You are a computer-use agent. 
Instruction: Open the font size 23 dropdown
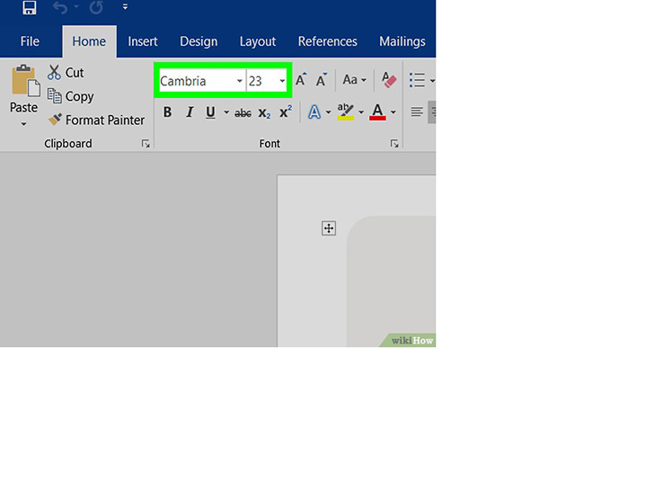pos(282,81)
